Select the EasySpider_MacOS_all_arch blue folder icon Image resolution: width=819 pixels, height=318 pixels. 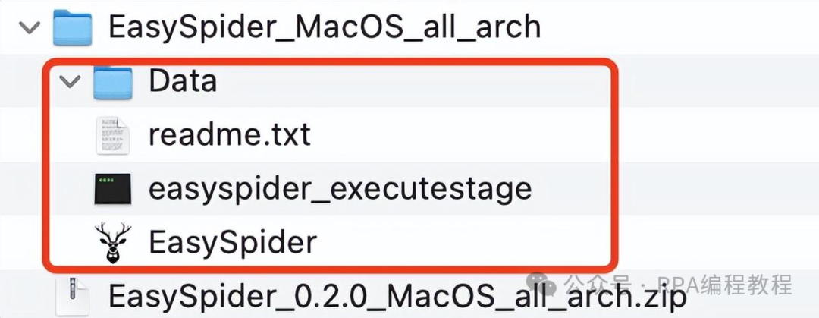click(x=73, y=27)
